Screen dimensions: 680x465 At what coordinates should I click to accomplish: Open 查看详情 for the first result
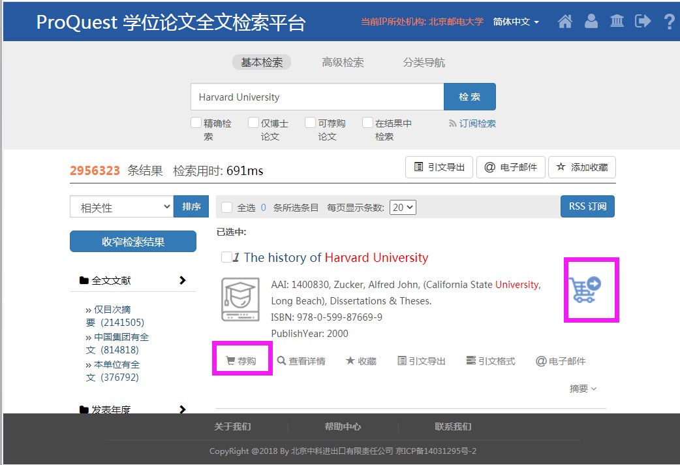(301, 361)
